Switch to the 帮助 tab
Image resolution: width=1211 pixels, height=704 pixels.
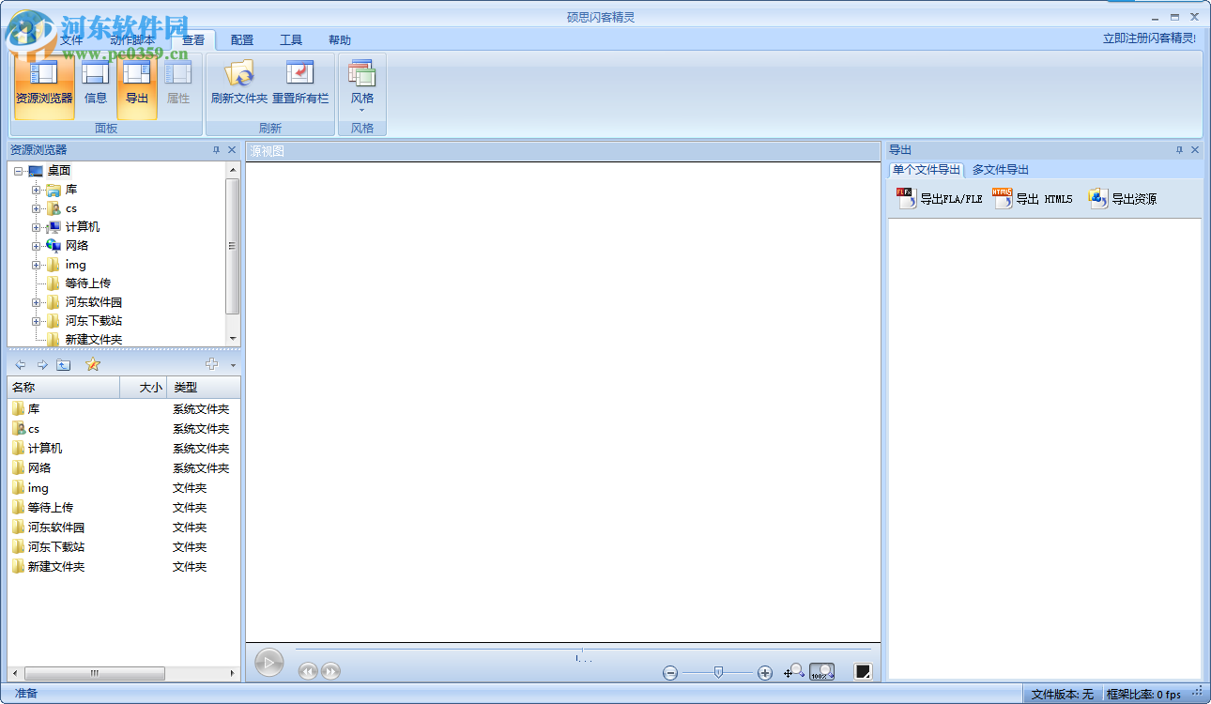click(340, 39)
